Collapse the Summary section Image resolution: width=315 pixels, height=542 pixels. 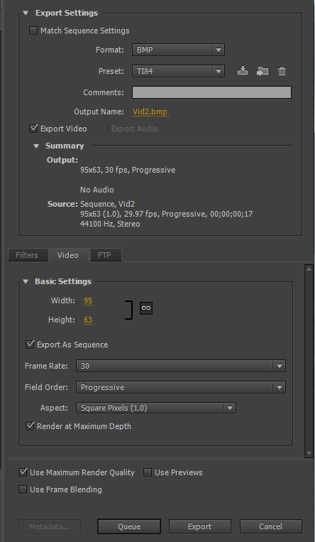pyautogui.click(x=36, y=146)
